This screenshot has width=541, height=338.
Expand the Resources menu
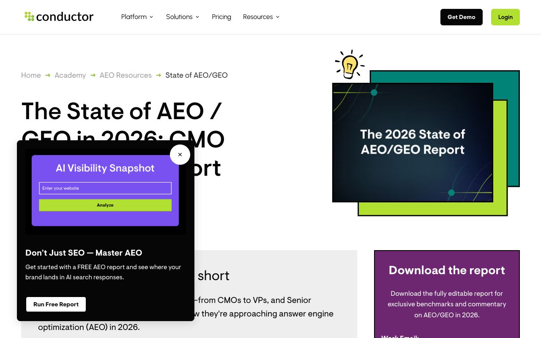[x=261, y=17]
